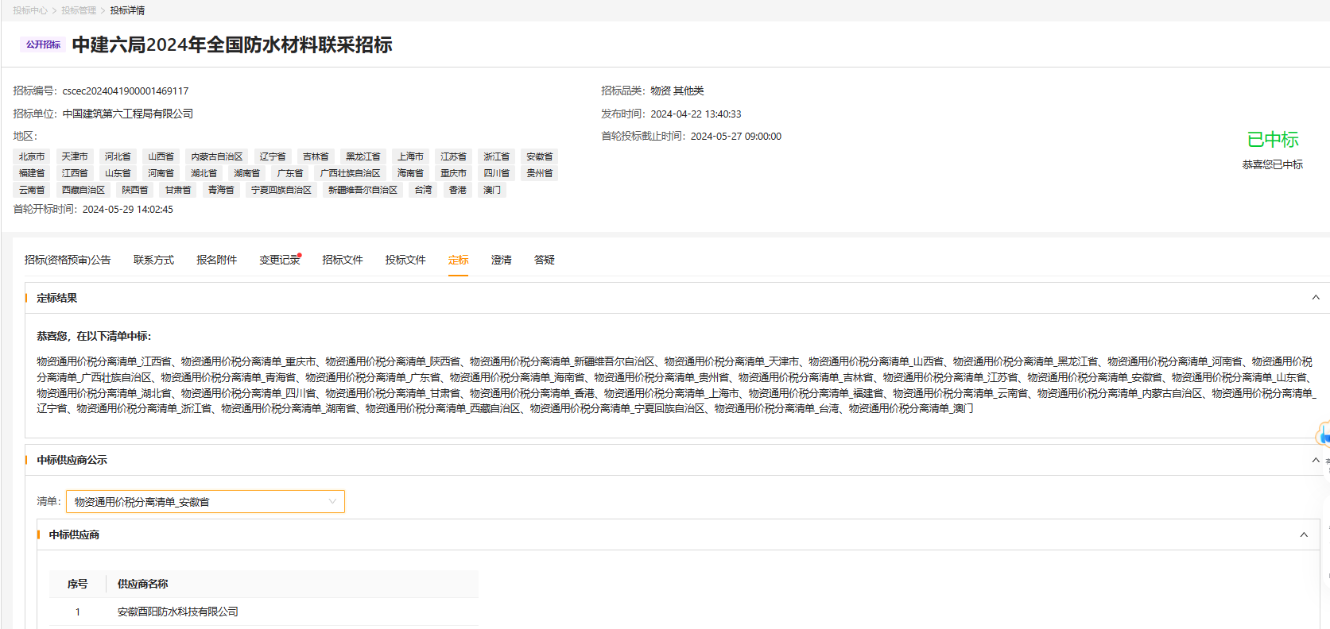Collapse the 中标供应商公示 section
The width and height of the screenshot is (1330, 629).
point(1316,460)
